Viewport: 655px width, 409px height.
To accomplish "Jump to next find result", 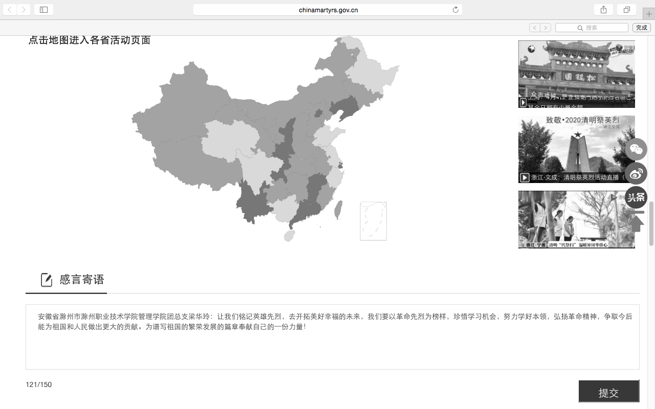I will tap(545, 28).
